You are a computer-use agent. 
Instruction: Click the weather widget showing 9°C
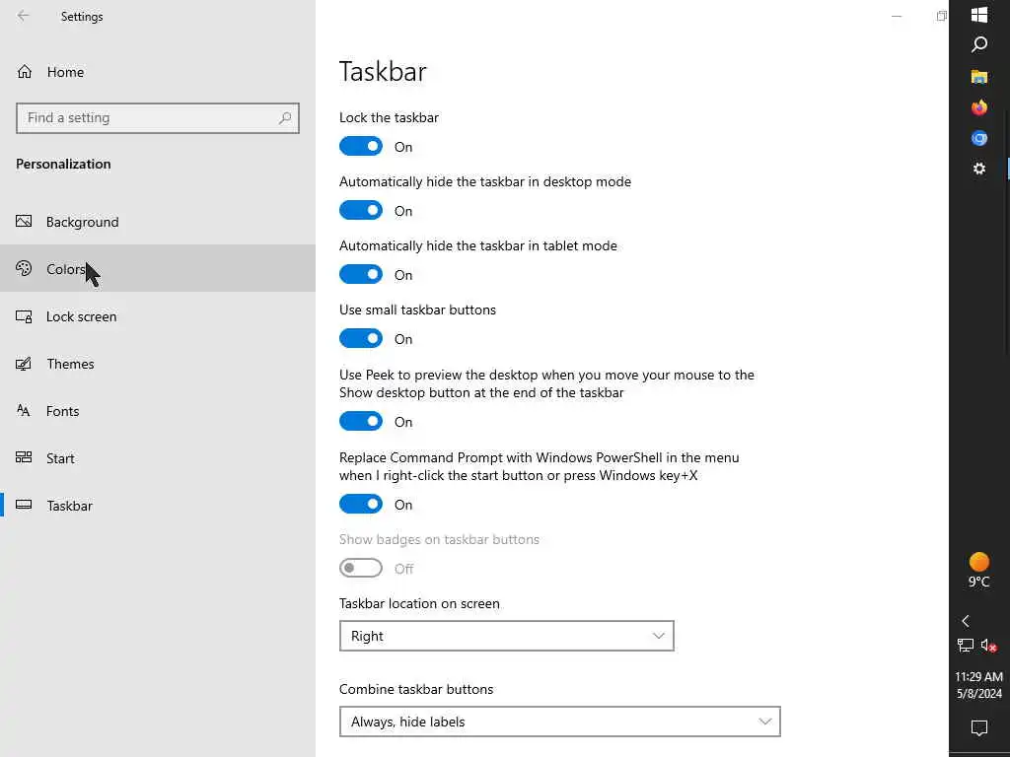click(979, 570)
